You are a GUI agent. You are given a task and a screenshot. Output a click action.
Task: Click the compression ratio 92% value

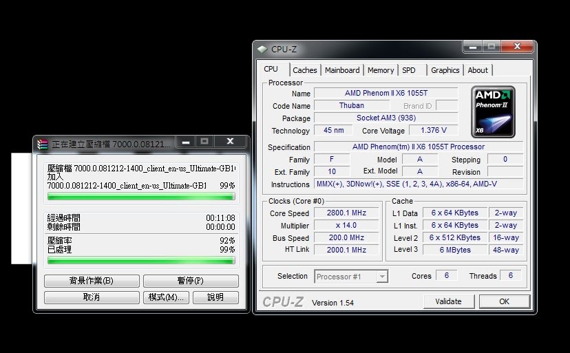point(227,241)
